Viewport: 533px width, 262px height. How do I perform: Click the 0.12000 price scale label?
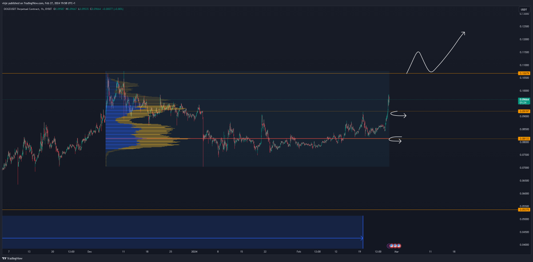tap(524, 39)
